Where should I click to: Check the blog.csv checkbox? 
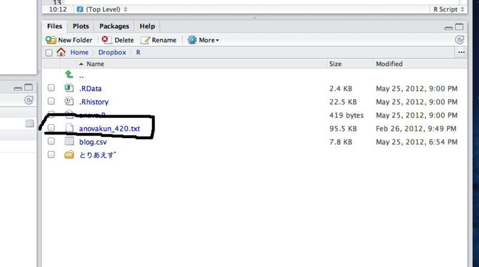(51, 142)
